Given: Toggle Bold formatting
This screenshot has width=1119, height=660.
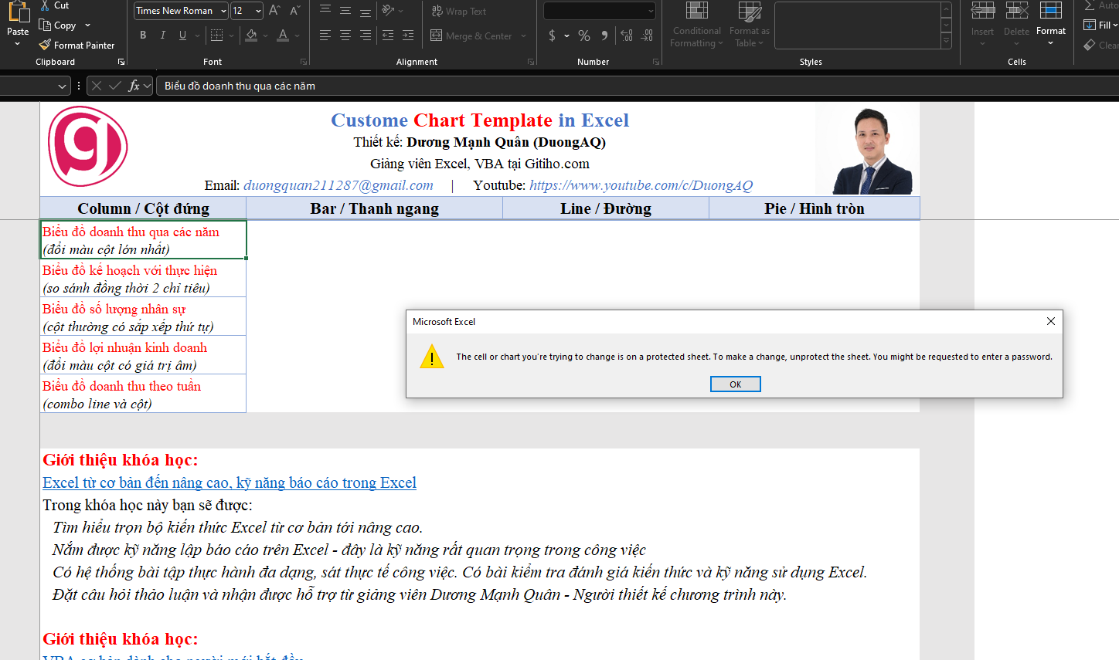Looking at the screenshot, I should point(143,36).
